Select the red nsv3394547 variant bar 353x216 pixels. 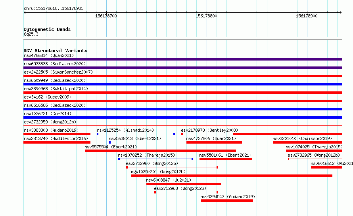(x=227, y=201)
